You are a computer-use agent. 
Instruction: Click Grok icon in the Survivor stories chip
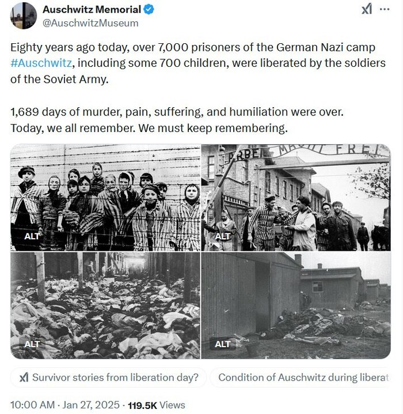(24, 378)
